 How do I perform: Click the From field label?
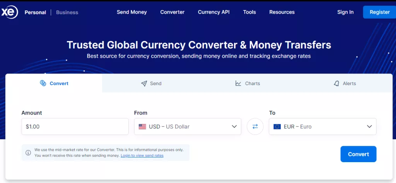(140, 113)
